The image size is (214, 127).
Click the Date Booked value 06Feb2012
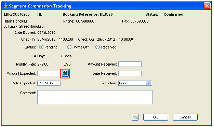[x=46, y=32]
